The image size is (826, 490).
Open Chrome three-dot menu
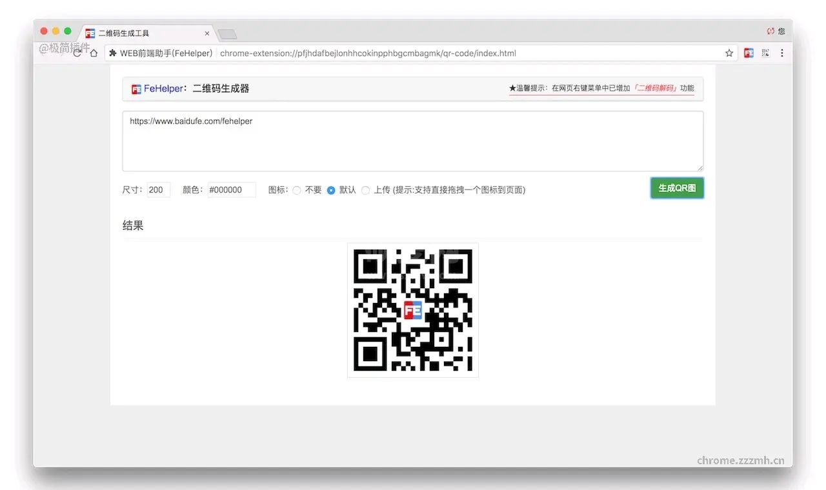(x=781, y=53)
